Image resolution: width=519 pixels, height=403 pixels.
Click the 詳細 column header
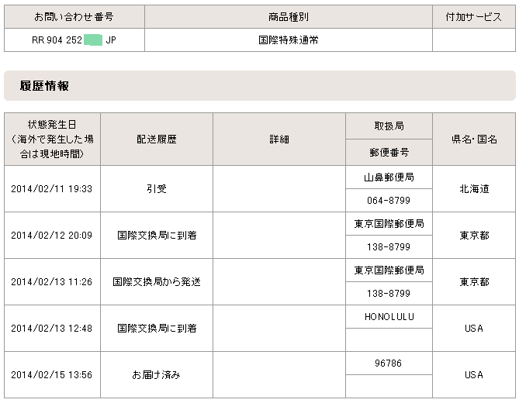coord(279,139)
